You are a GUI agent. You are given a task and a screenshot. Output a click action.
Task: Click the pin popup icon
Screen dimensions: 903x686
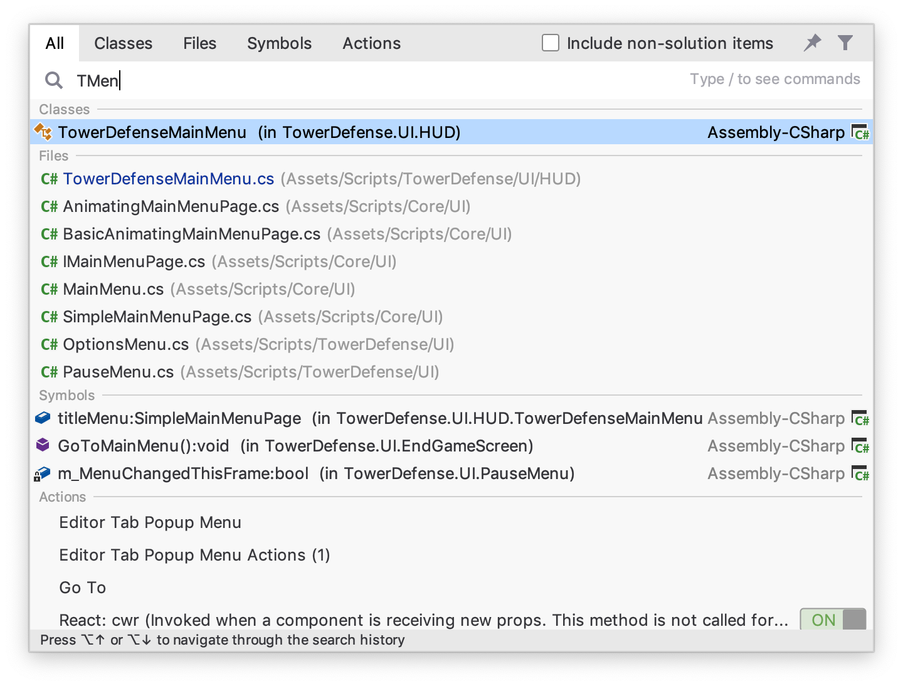[813, 43]
